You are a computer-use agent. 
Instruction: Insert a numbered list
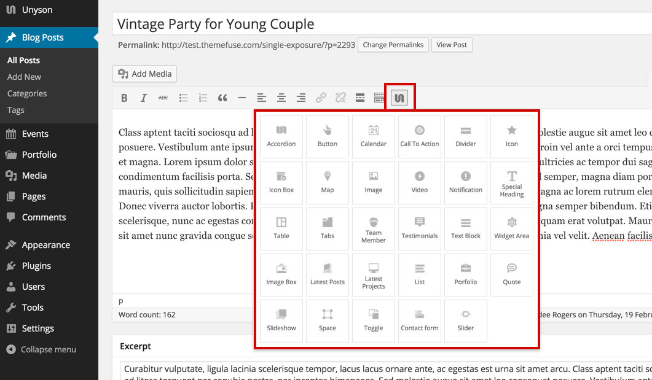pos(203,98)
